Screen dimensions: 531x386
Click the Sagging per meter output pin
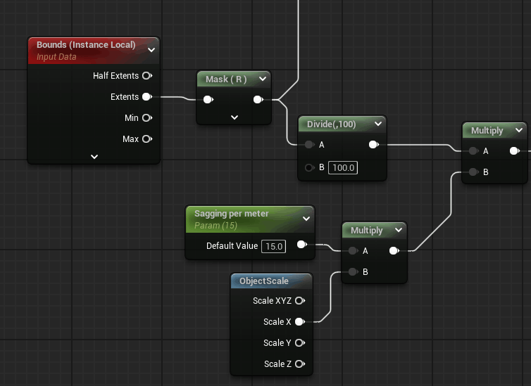[301, 245]
